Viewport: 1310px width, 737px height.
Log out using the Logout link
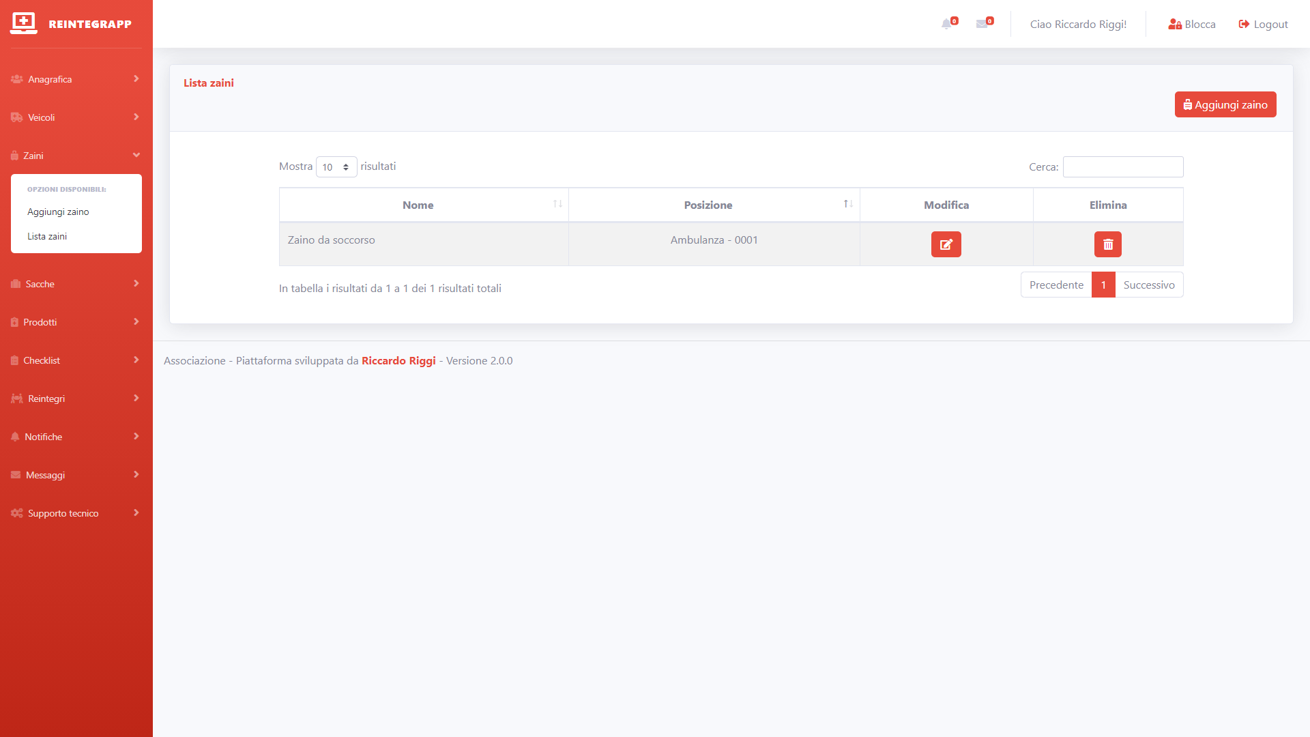point(1263,25)
